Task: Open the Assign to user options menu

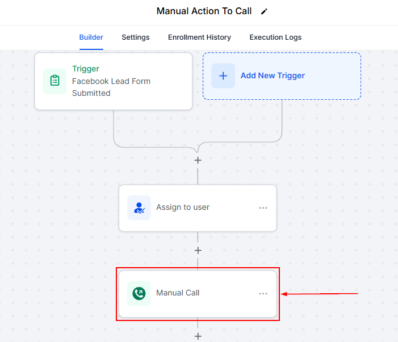Action: [263, 208]
